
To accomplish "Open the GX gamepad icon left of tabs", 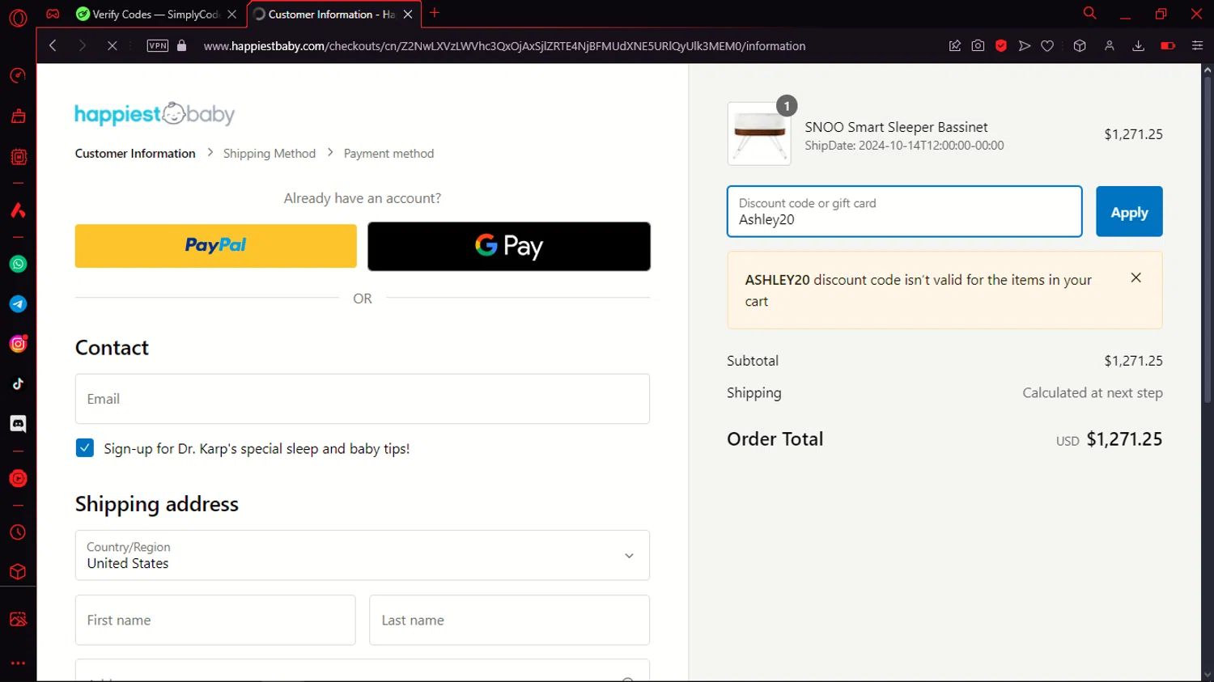I will point(53,14).
